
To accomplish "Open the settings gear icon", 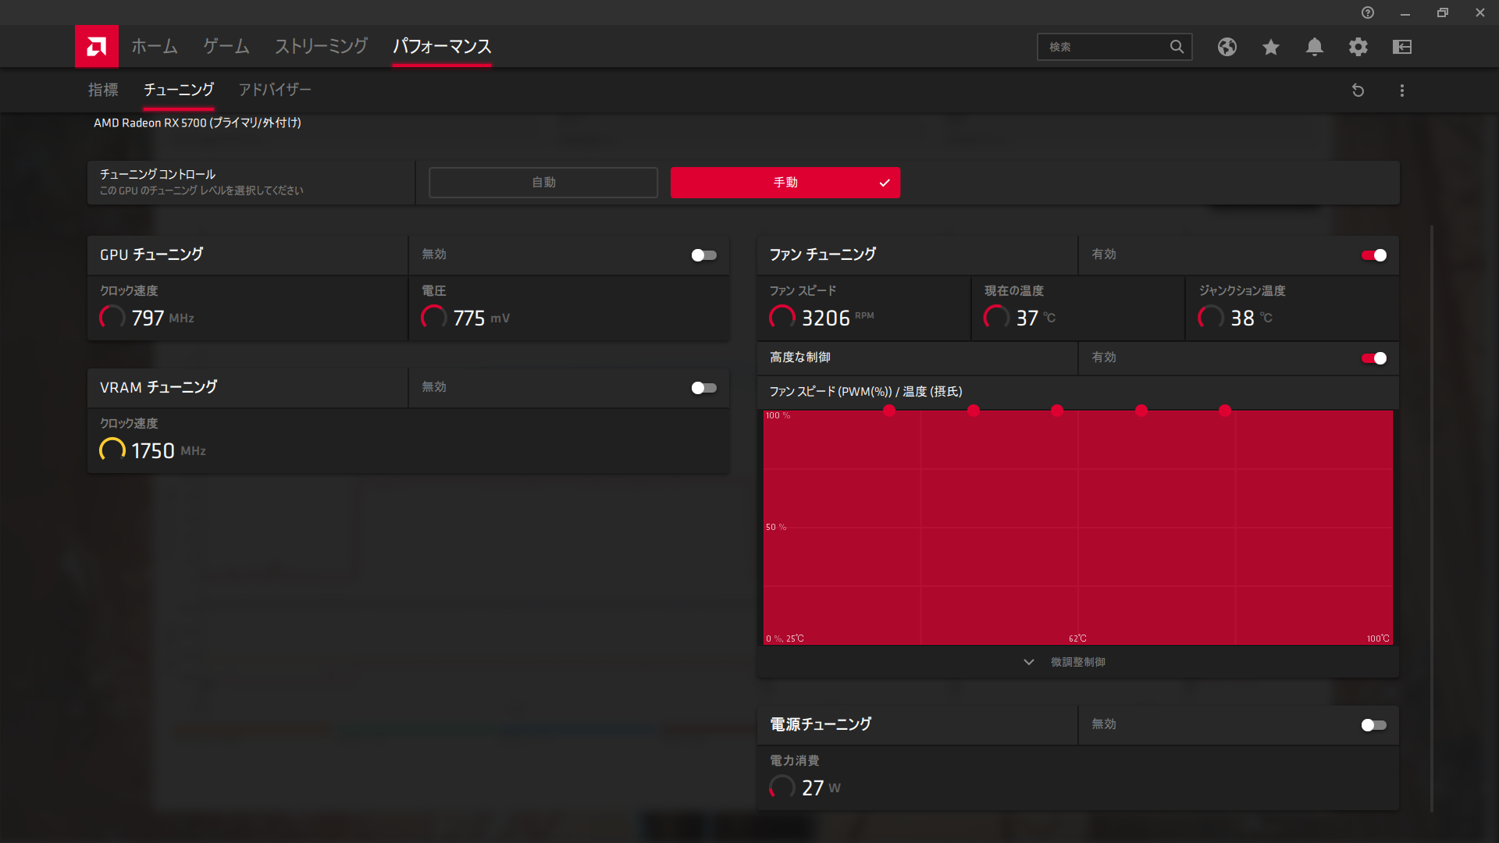I will pos(1358,47).
